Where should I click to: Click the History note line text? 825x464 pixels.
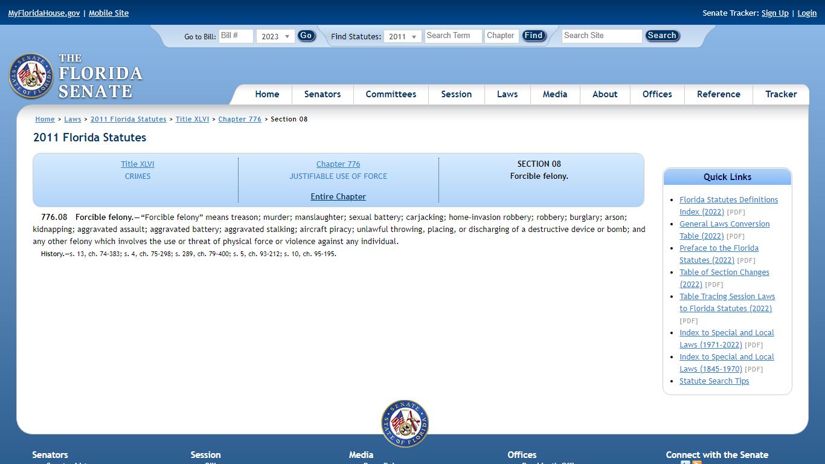point(188,254)
